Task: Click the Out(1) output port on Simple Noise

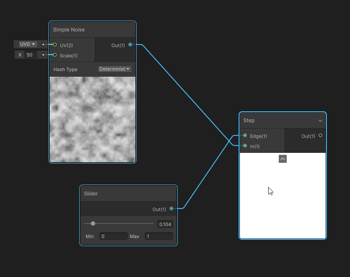Action: [x=130, y=45]
